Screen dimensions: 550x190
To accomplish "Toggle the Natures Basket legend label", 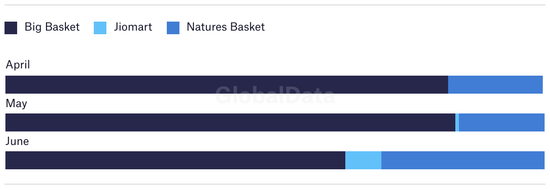I will click(x=226, y=27).
